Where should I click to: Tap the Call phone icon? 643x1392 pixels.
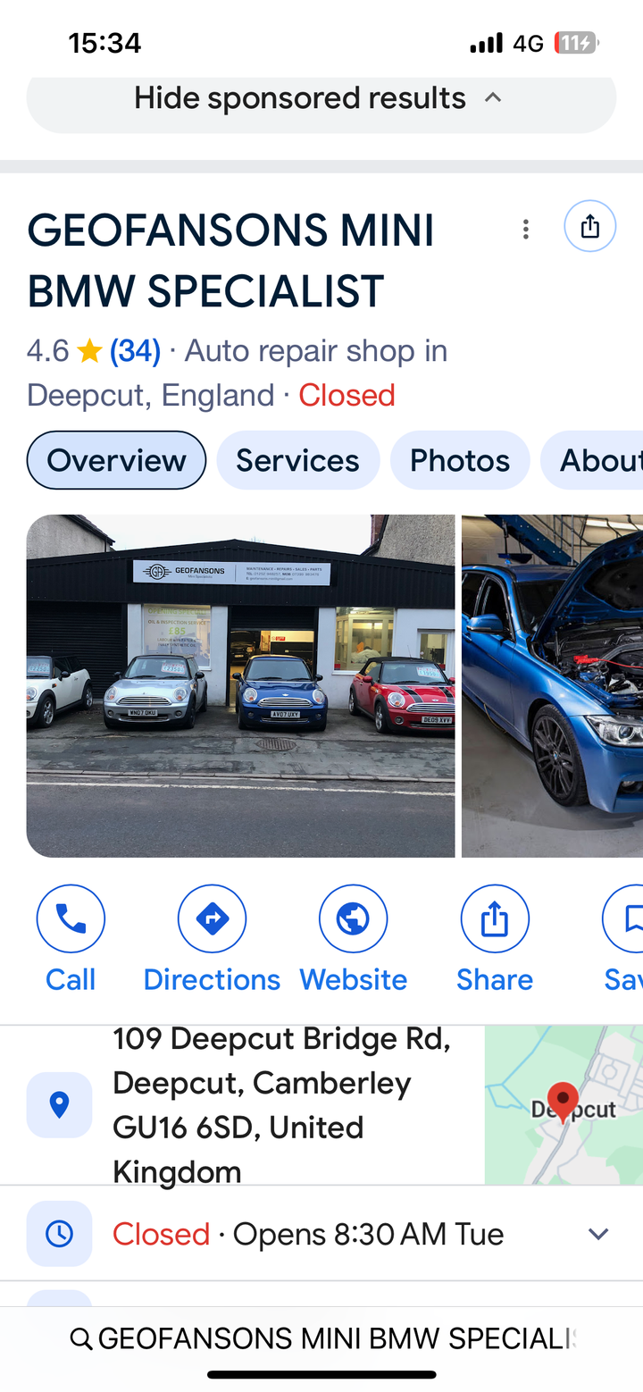[71, 918]
